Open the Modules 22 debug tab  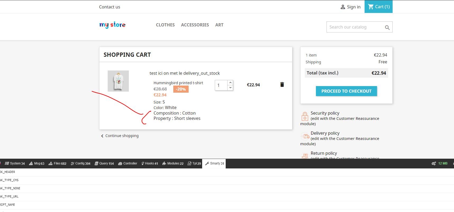coord(173,163)
